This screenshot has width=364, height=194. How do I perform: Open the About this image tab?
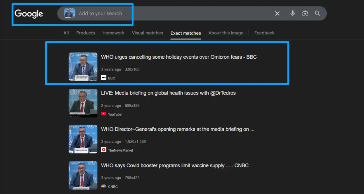226,33
